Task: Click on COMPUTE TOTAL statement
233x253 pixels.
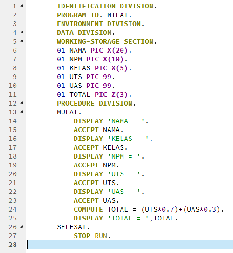Action: click(x=149, y=210)
